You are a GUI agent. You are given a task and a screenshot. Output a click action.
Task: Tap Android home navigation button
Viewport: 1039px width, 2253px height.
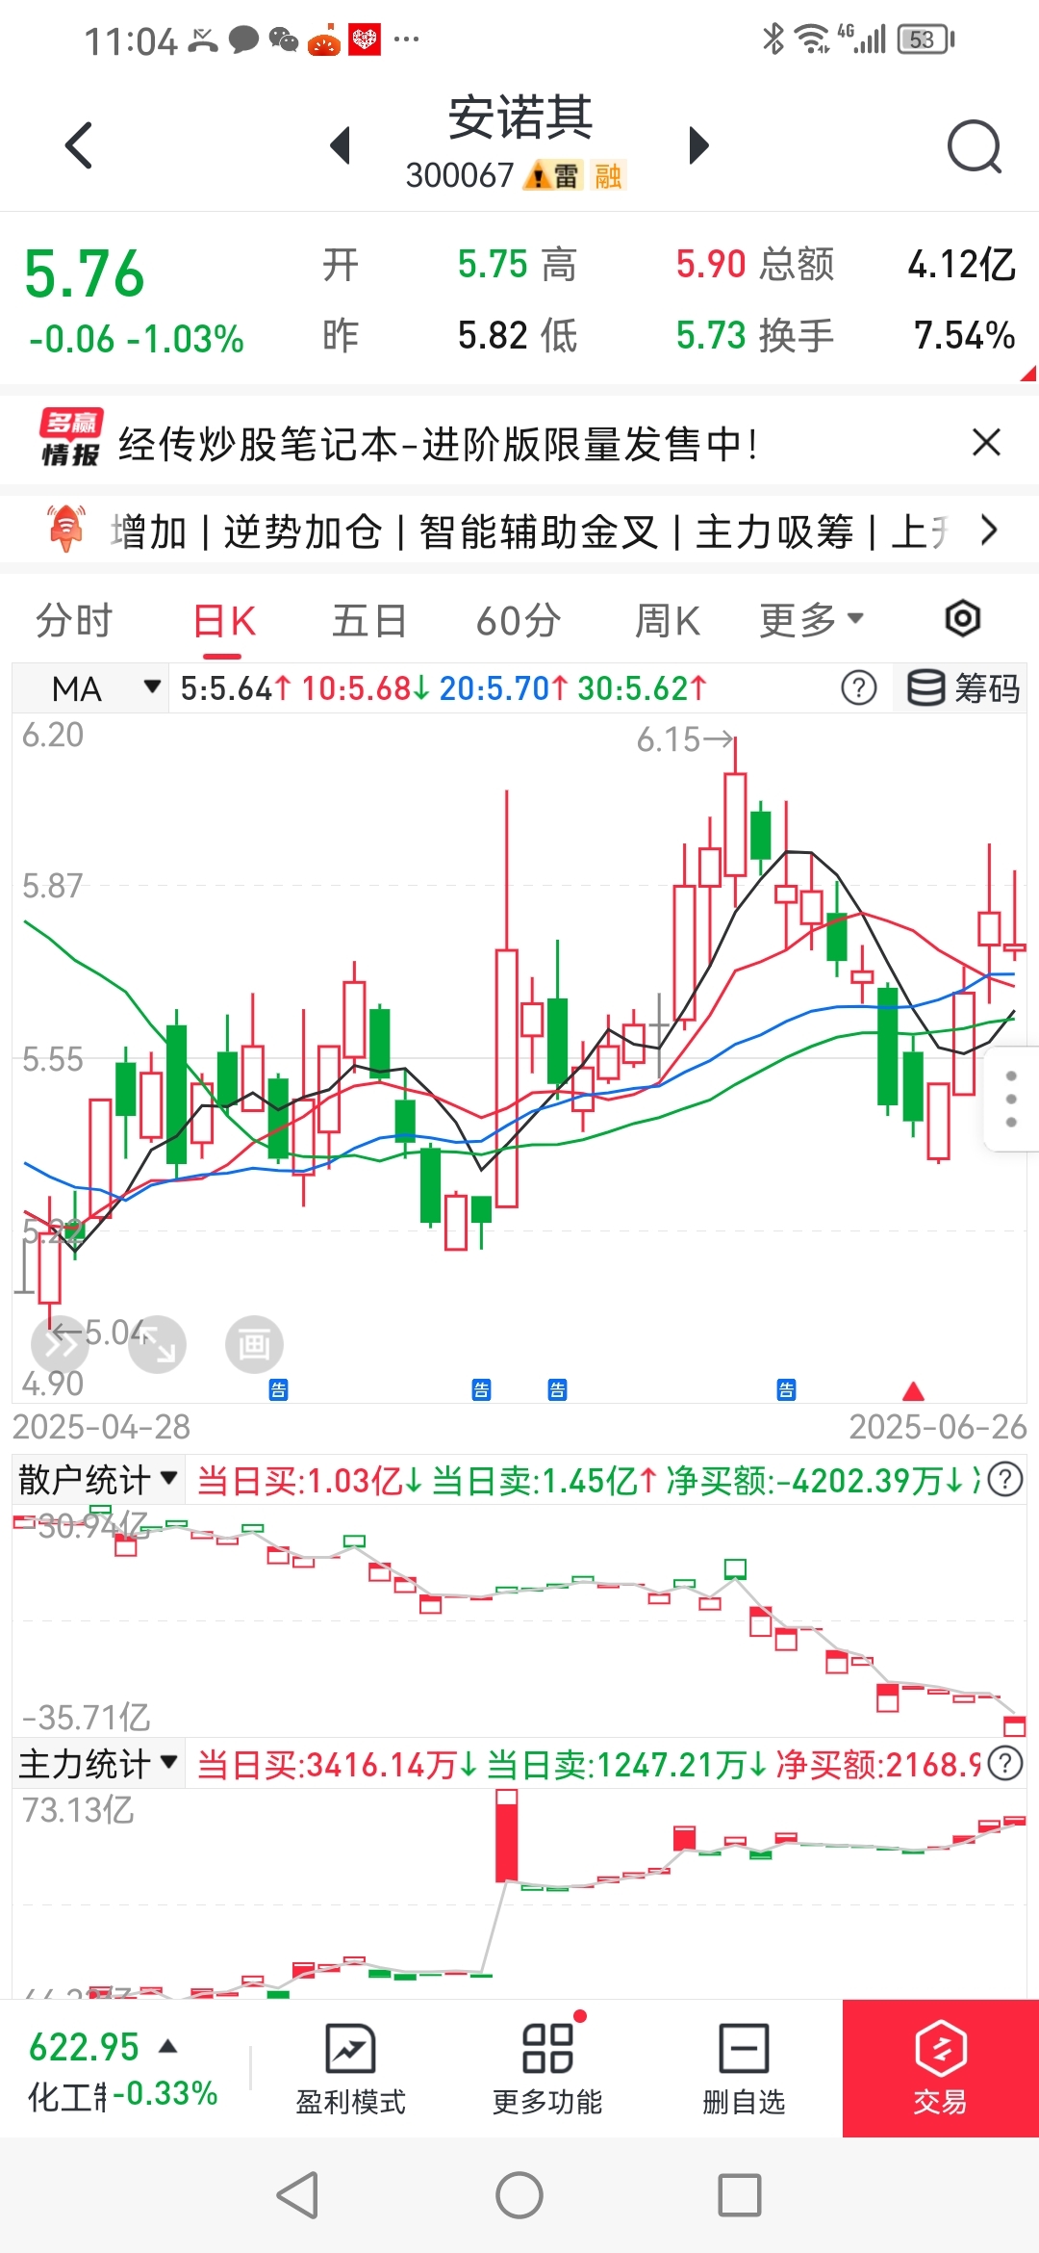[x=519, y=2195]
